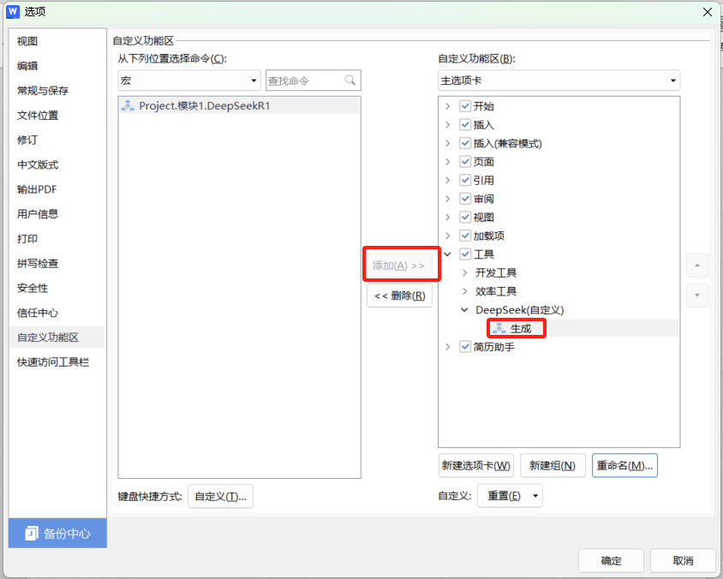Expand the 引用 tree node
723x579 pixels.
coord(447,180)
